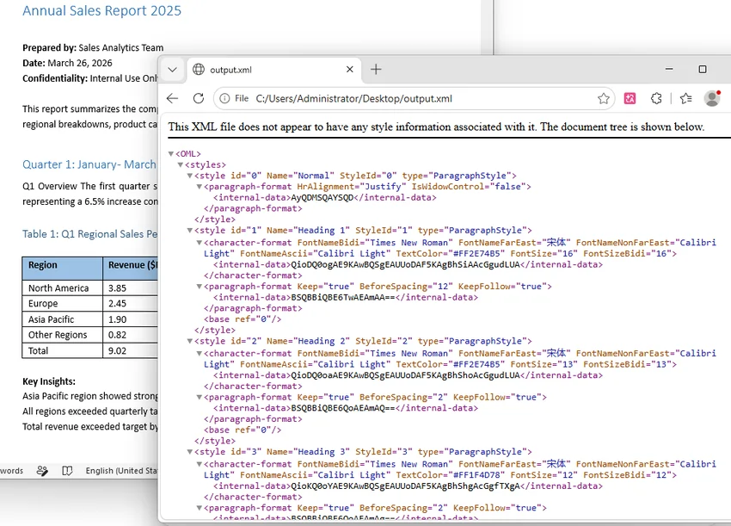Click English language in Word status bar
This screenshot has width=731, height=526.
tap(121, 471)
